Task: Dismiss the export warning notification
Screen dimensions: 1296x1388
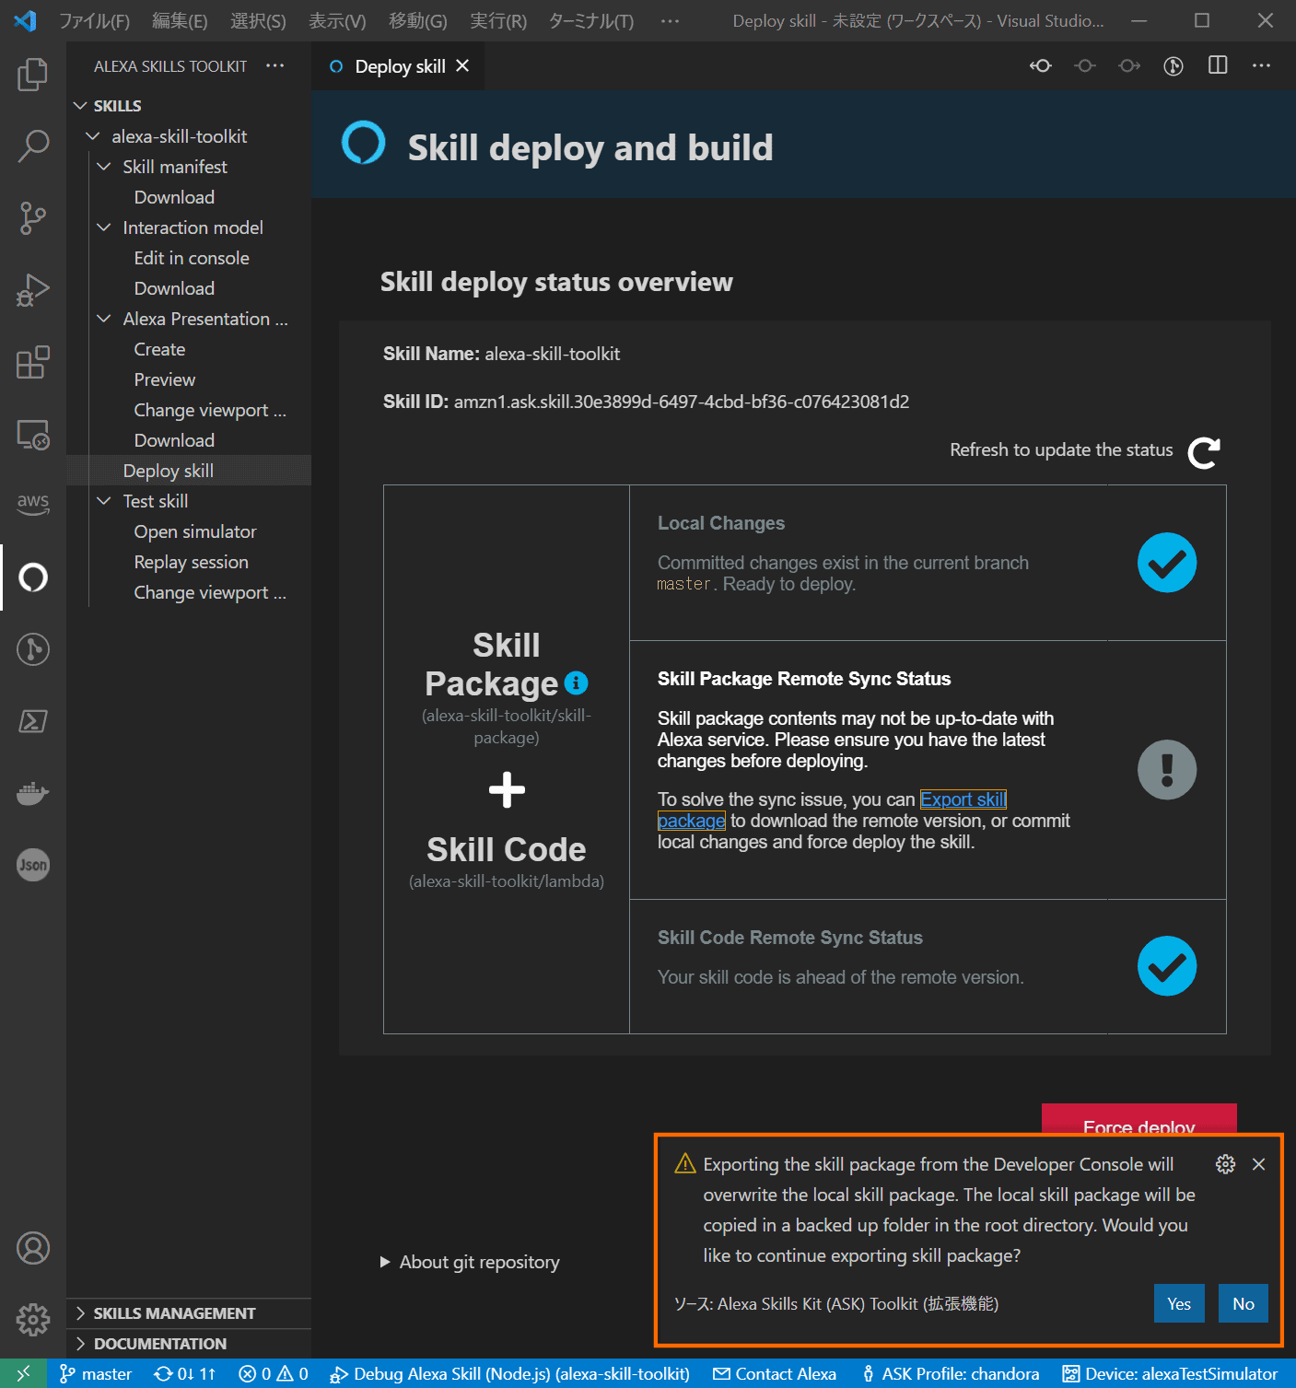Action: tap(1258, 1164)
